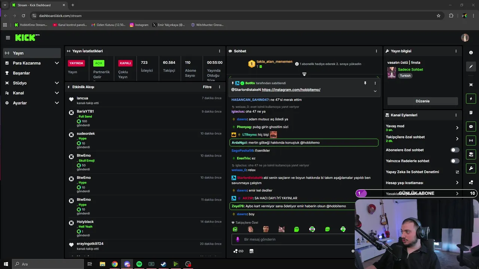Toggle Yalnızca ifadelerle sohbet switch
Screen dimensions: 479x269
point(455,161)
